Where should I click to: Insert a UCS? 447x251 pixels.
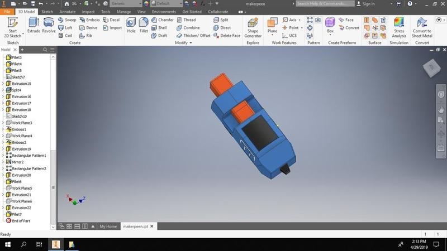[x=289, y=36]
